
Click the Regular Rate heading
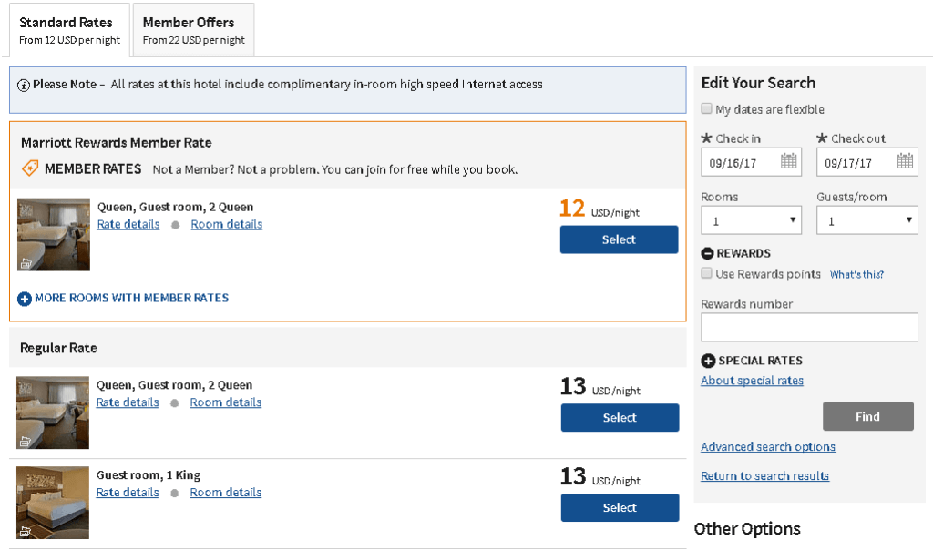click(58, 348)
